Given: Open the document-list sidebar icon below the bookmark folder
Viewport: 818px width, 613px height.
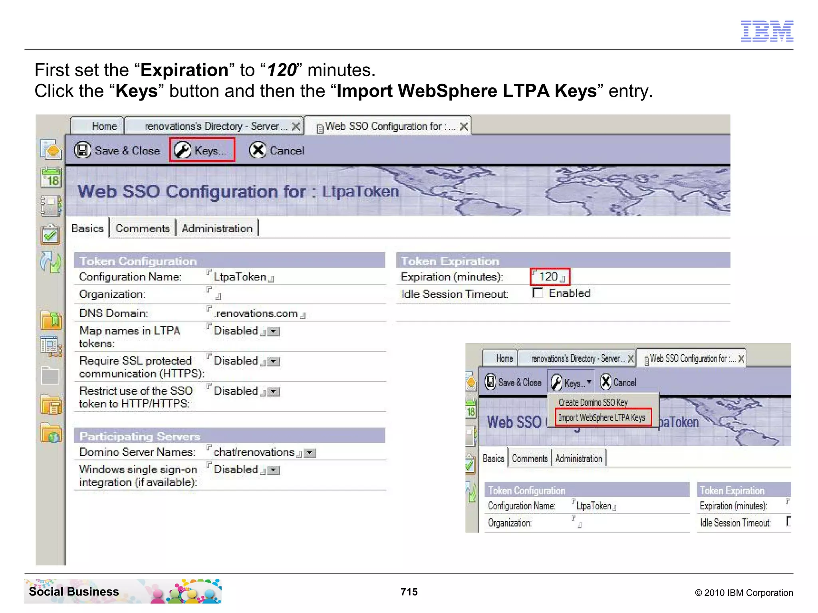Looking at the screenshot, I should 51,346.
